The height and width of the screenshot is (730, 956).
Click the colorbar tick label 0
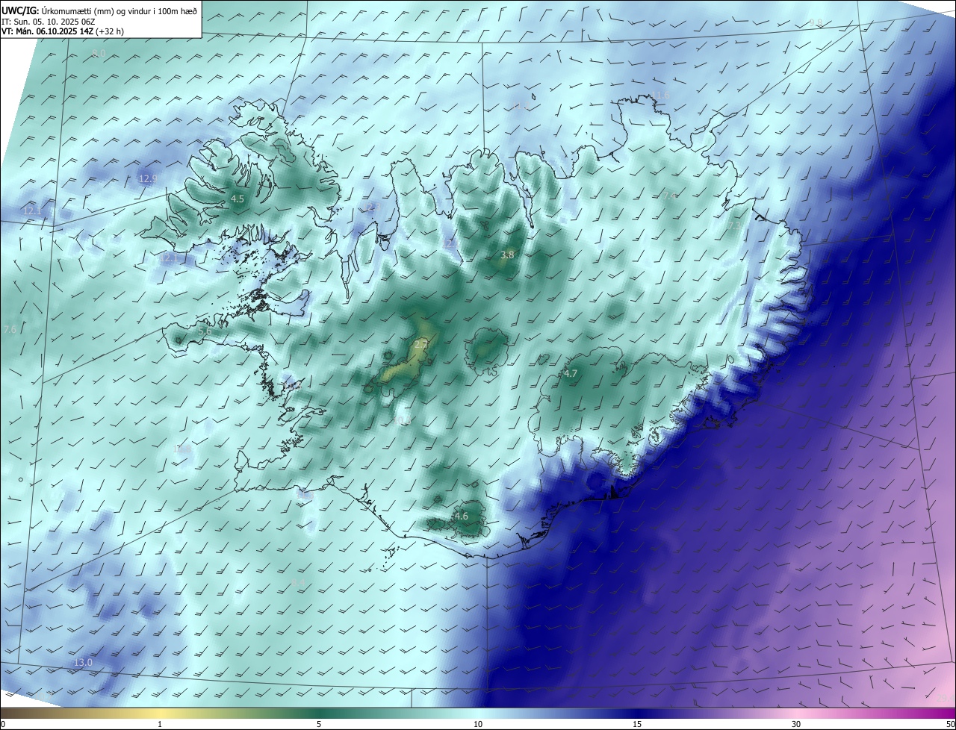point(3,724)
